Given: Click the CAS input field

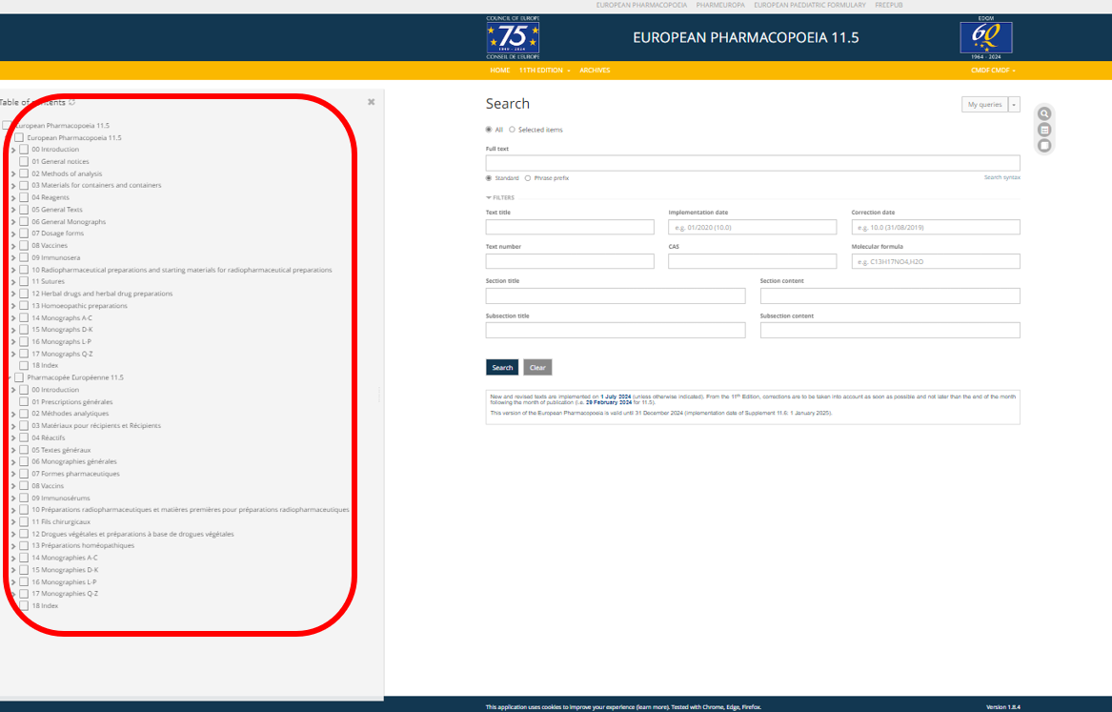Looking at the screenshot, I should pyautogui.click(x=752, y=261).
